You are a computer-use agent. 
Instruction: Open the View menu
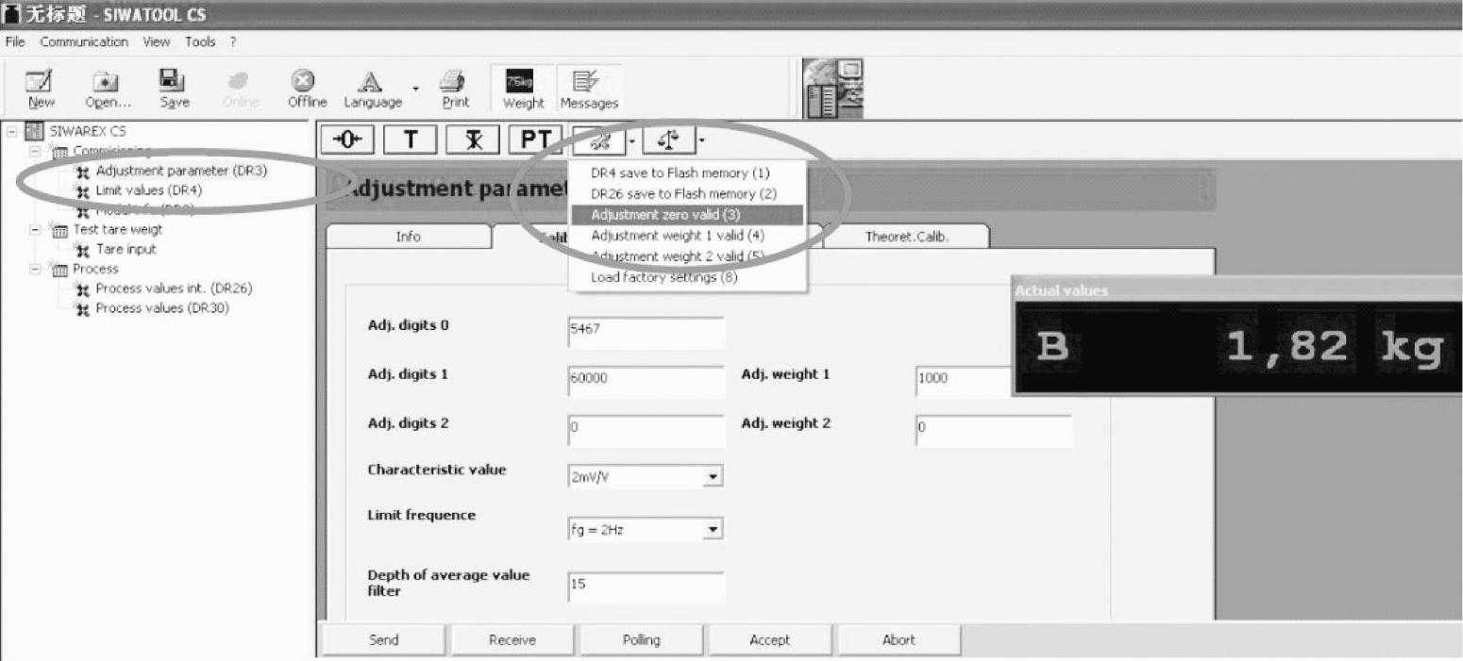[x=157, y=41]
